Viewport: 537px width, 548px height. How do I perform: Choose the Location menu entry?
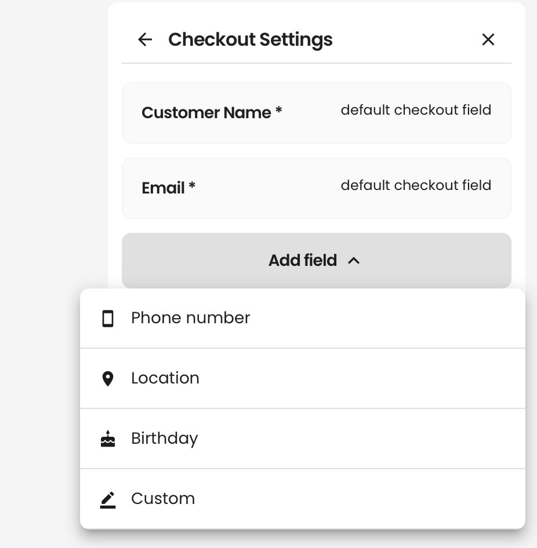coord(303,378)
